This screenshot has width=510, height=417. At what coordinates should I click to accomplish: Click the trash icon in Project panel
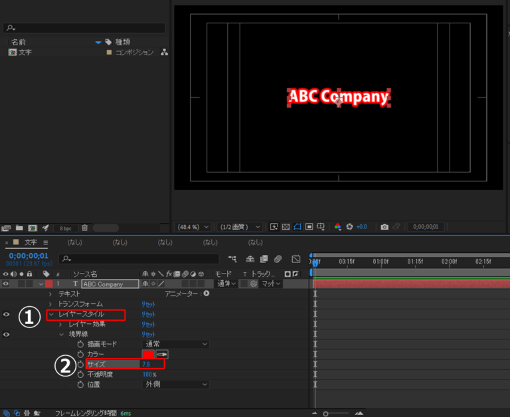click(84, 228)
